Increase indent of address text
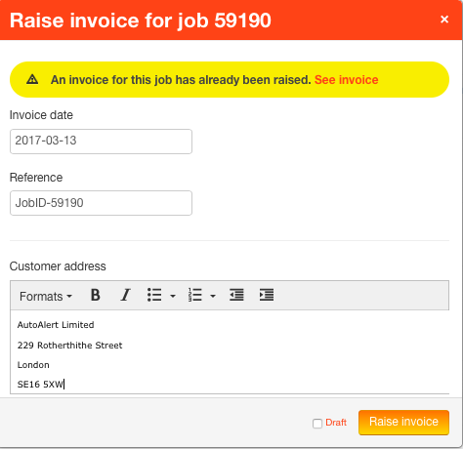463x449 pixels. pyautogui.click(x=267, y=296)
